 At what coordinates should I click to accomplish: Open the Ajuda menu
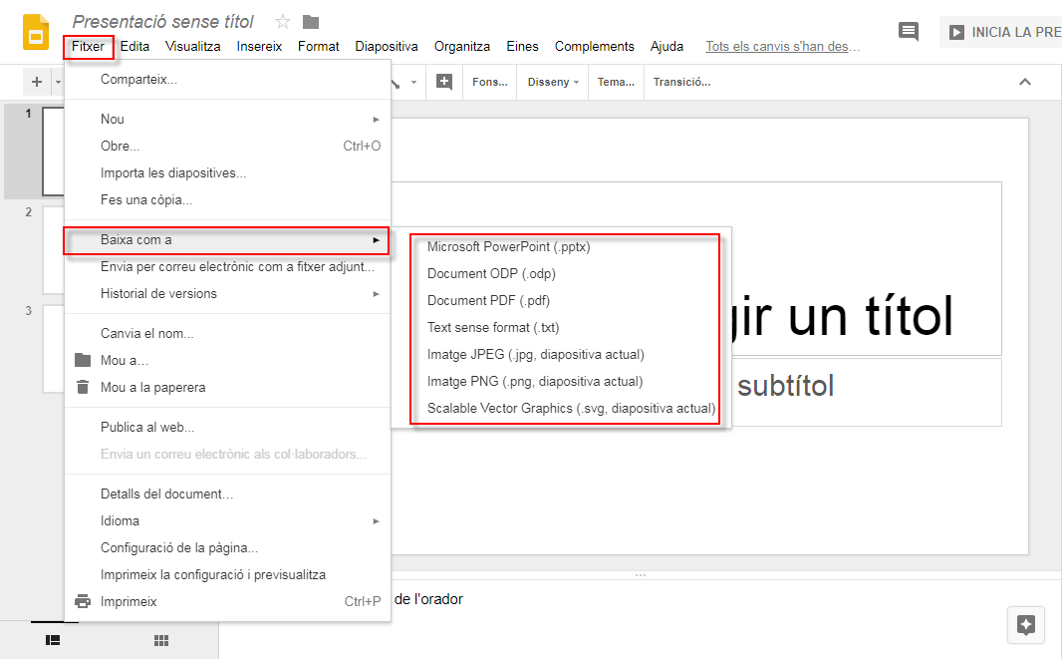(667, 46)
